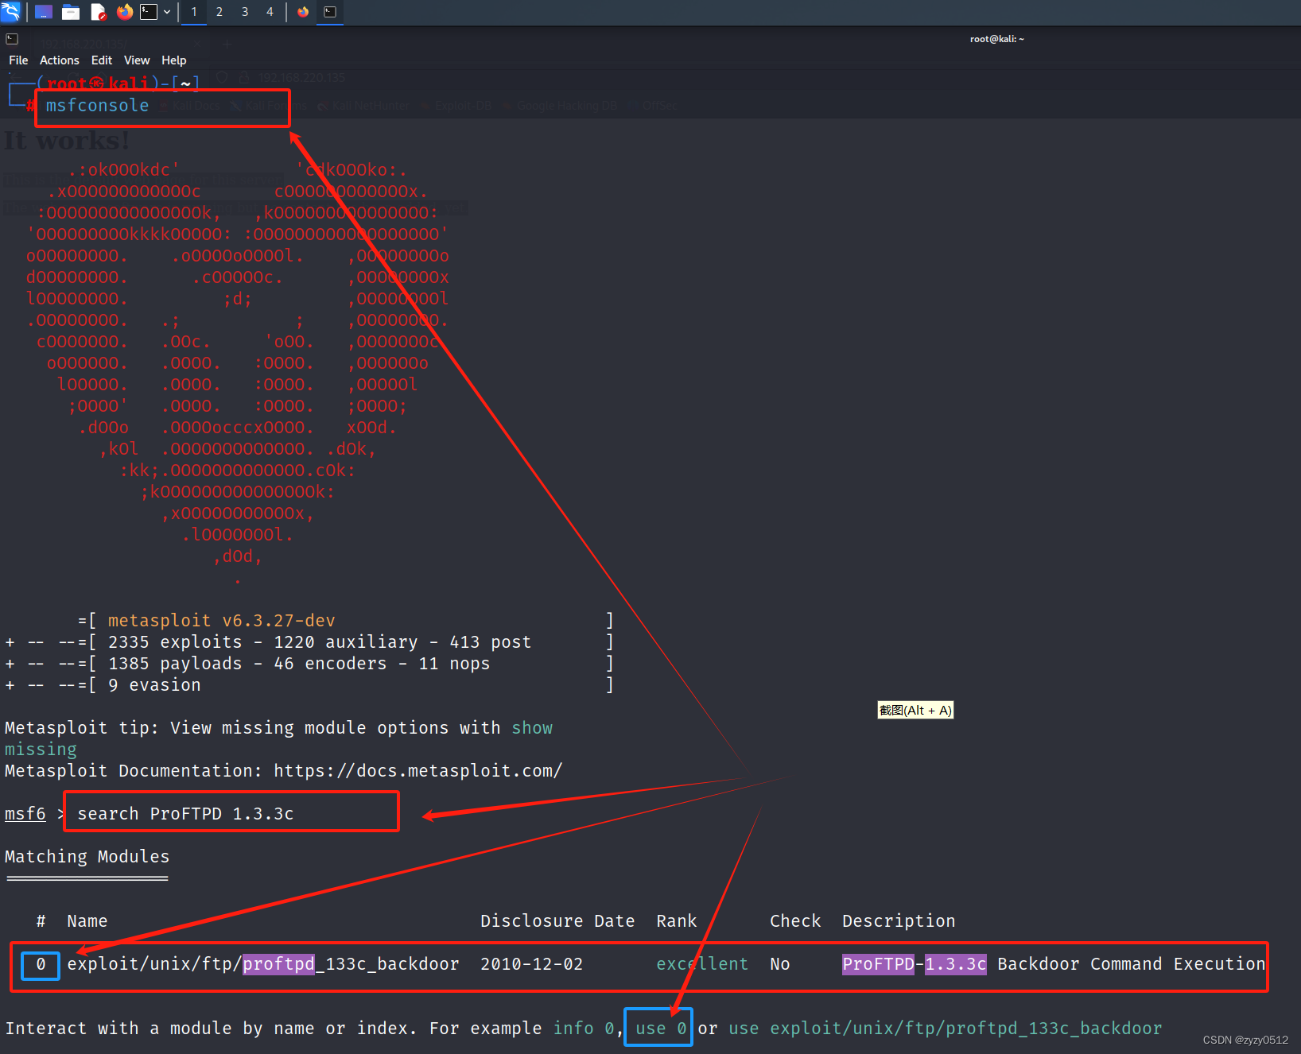Click the 'use 0' example command
Image resolution: width=1301 pixels, height=1054 pixels.
pyautogui.click(x=661, y=1029)
